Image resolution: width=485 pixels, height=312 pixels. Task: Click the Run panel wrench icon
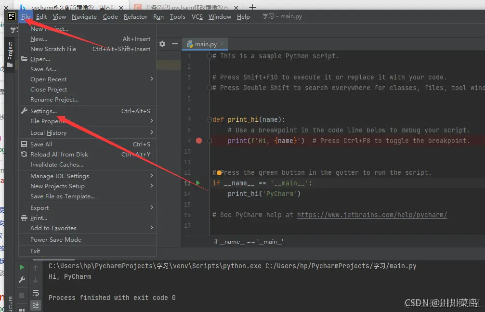pyautogui.click(x=22, y=280)
